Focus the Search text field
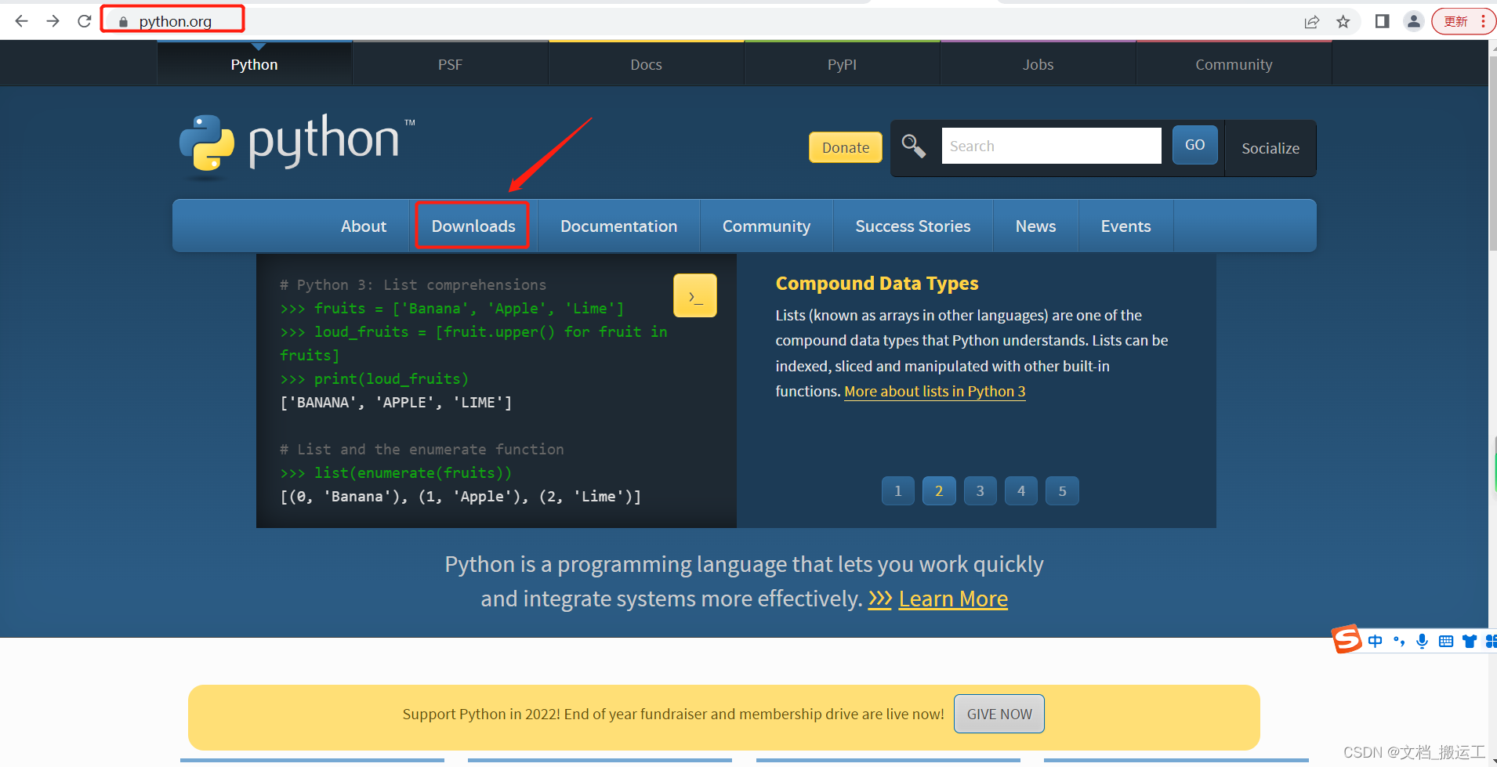The image size is (1497, 767). [1051, 146]
